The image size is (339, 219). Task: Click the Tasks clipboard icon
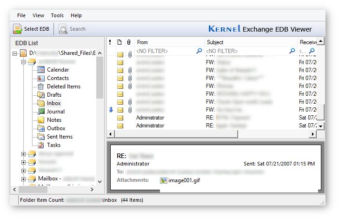[x=41, y=145]
